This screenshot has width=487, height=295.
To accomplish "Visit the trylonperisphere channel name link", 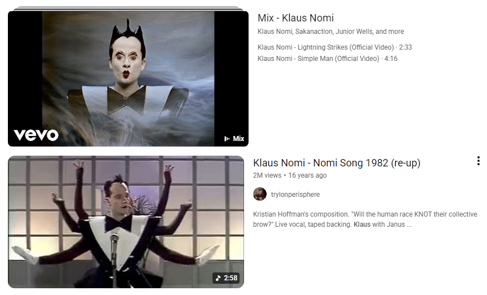I will click(x=295, y=195).
